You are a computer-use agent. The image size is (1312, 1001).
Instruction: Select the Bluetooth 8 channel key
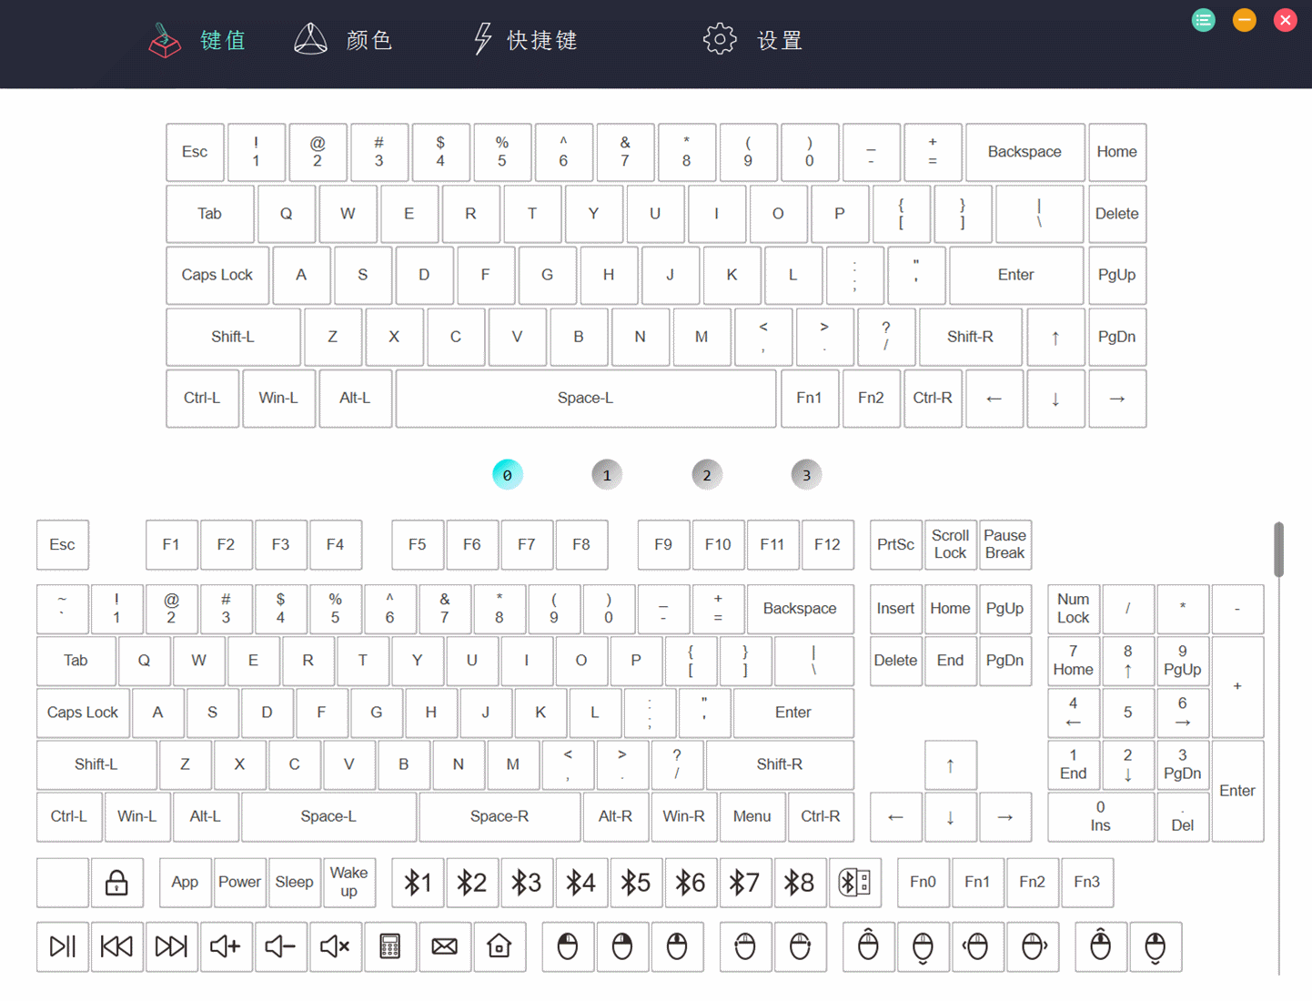pos(800,882)
